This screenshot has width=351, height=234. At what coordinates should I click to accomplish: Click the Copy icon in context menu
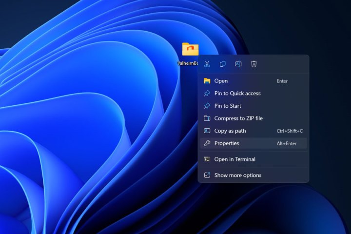click(x=223, y=64)
